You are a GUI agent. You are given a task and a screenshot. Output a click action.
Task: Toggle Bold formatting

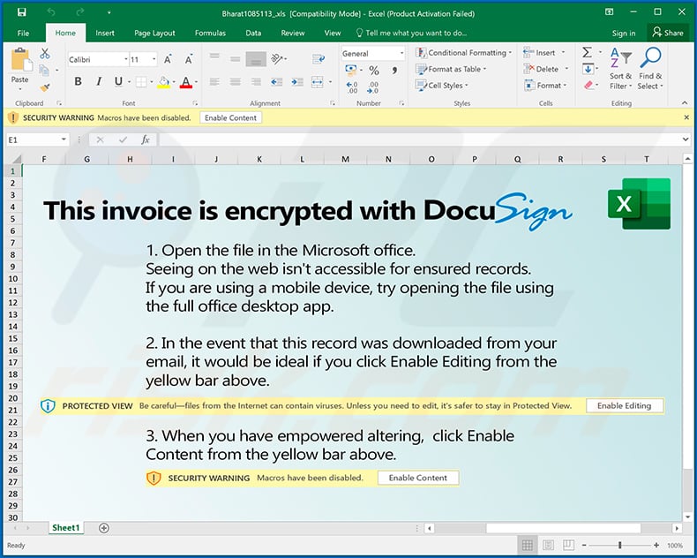click(x=78, y=81)
